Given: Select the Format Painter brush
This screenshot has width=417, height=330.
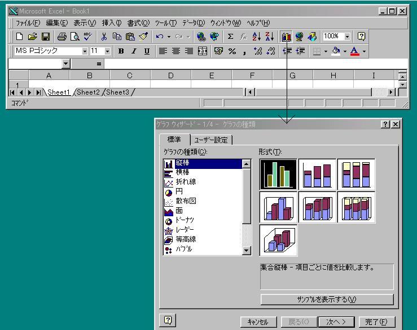Looking at the screenshot, I should pyautogui.click(x=143, y=37).
